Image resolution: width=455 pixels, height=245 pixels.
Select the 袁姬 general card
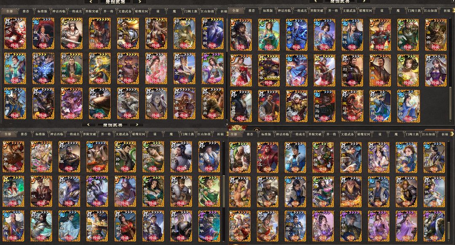click(x=408, y=70)
